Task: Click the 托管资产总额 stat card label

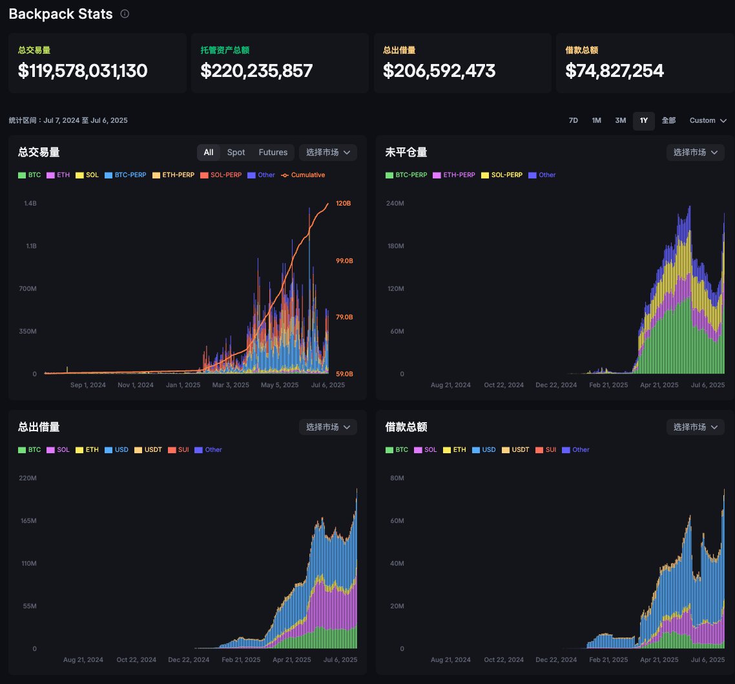Action: pyautogui.click(x=225, y=50)
